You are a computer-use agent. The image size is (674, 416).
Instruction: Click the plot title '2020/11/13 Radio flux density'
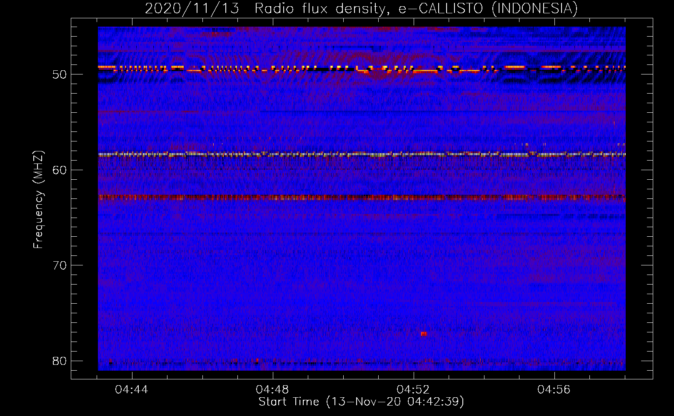361,8
